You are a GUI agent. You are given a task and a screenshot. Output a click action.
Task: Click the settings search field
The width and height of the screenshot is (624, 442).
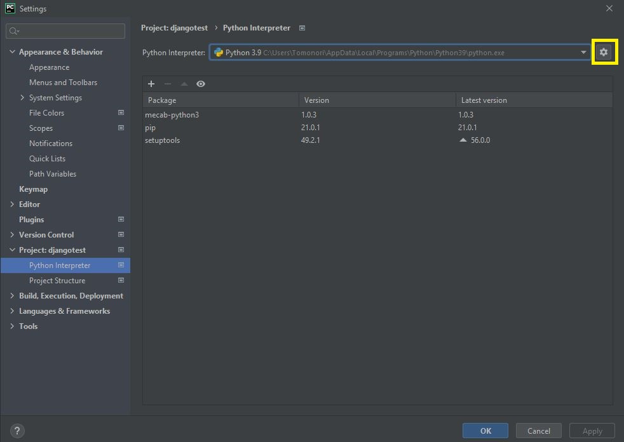click(x=70, y=31)
